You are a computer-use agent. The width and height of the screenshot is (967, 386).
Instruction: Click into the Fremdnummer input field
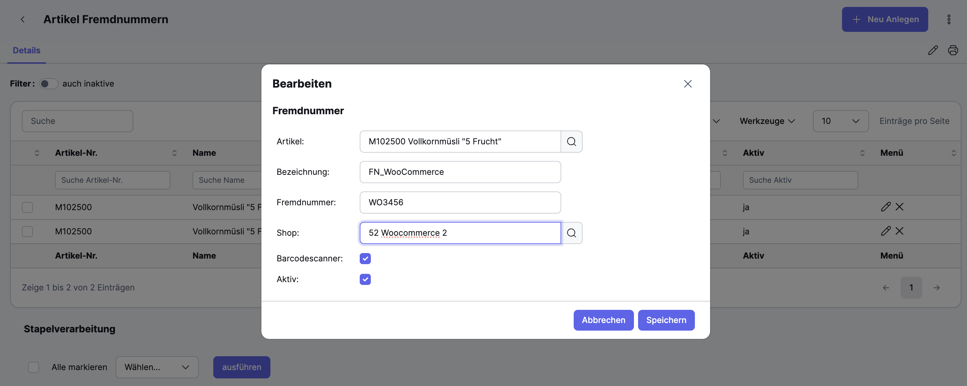460,203
